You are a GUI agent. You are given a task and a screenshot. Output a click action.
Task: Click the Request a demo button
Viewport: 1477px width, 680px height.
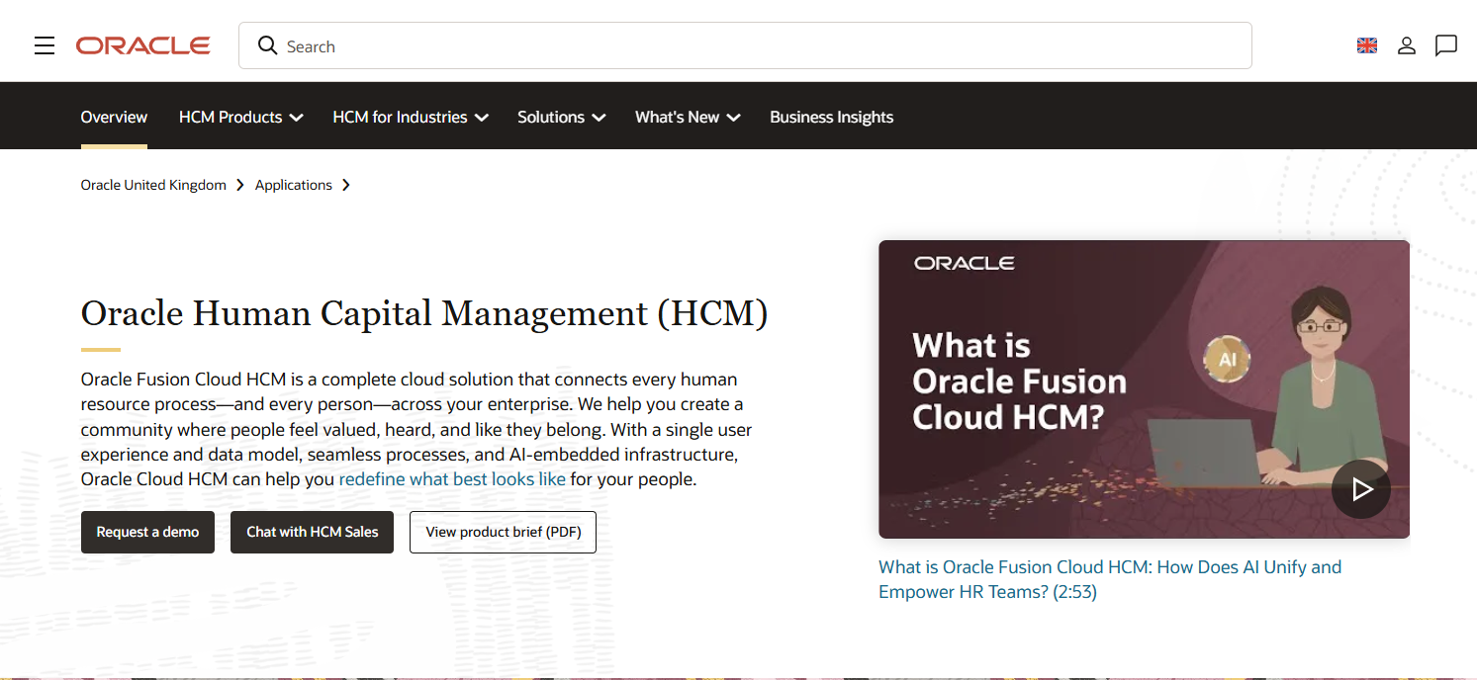pyautogui.click(x=147, y=532)
